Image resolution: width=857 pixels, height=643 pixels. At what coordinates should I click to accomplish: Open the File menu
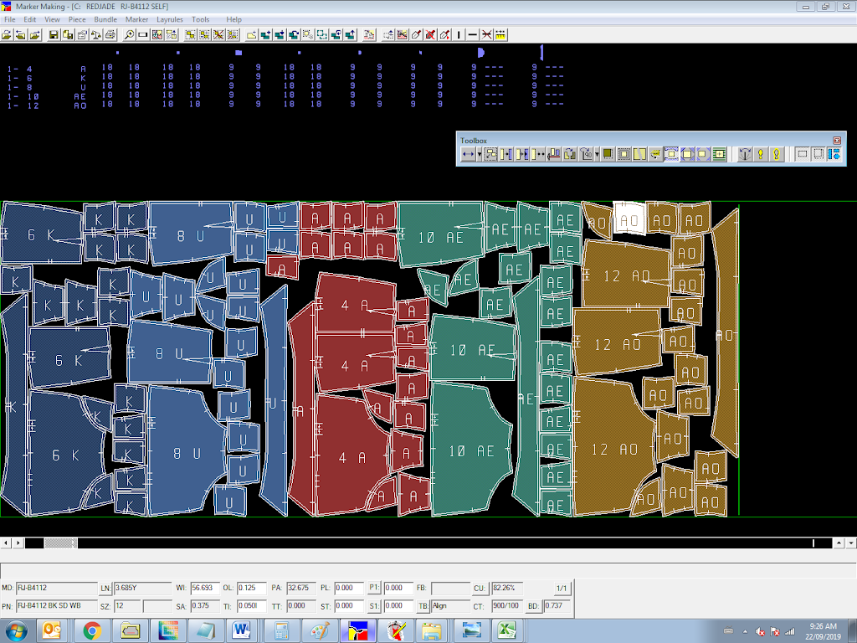(10, 20)
